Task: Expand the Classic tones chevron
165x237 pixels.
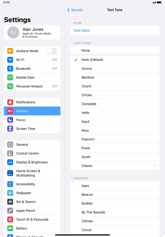Action: (155, 166)
